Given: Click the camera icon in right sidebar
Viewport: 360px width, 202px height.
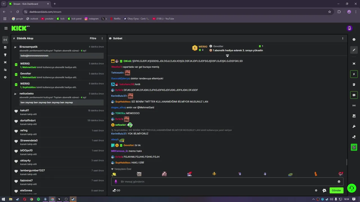Looking at the screenshot, I should tap(354, 116).
